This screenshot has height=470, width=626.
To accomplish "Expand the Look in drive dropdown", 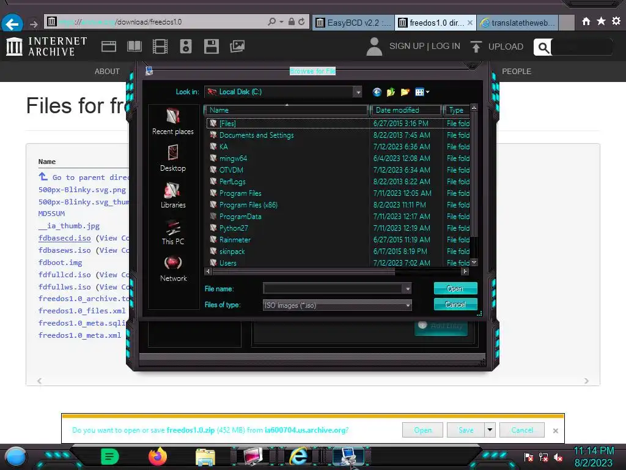I will click(358, 92).
